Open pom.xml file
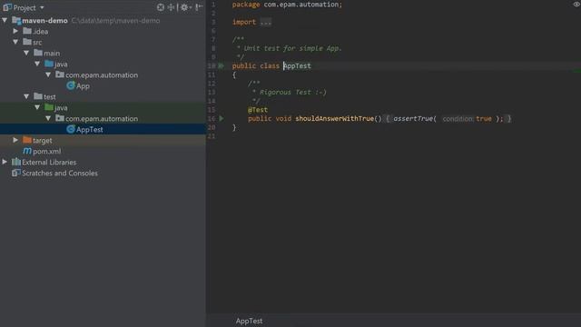581x327 pixels. tap(46, 152)
